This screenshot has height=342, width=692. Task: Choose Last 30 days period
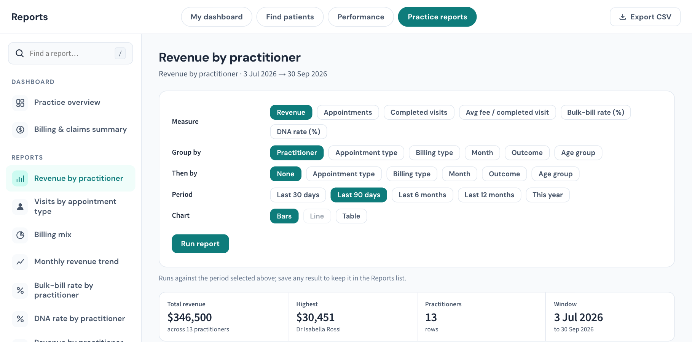[x=298, y=195]
